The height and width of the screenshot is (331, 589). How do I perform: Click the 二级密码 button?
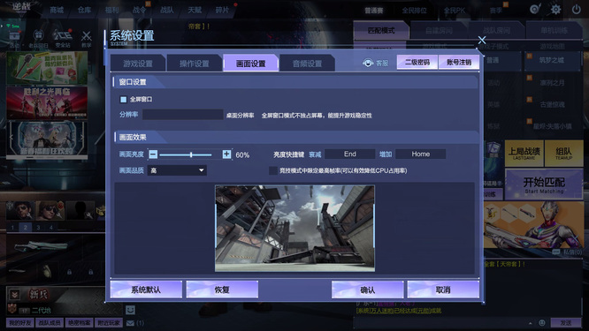click(x=417, y=62)
